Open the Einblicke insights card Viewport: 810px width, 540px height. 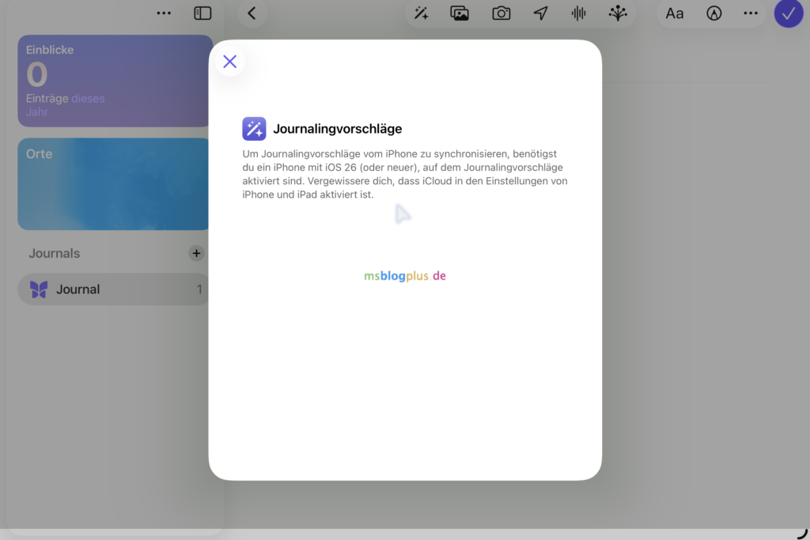point(115,81)
